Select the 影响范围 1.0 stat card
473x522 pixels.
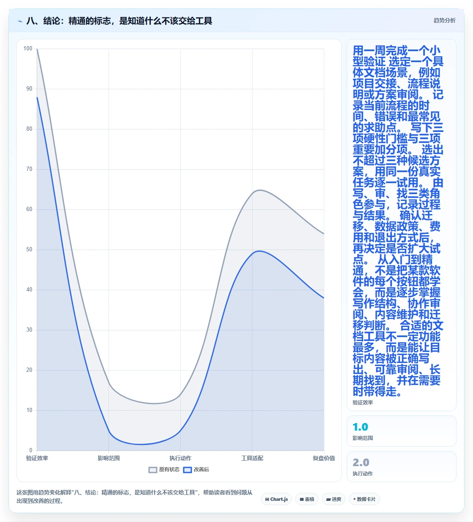[402, 431]
